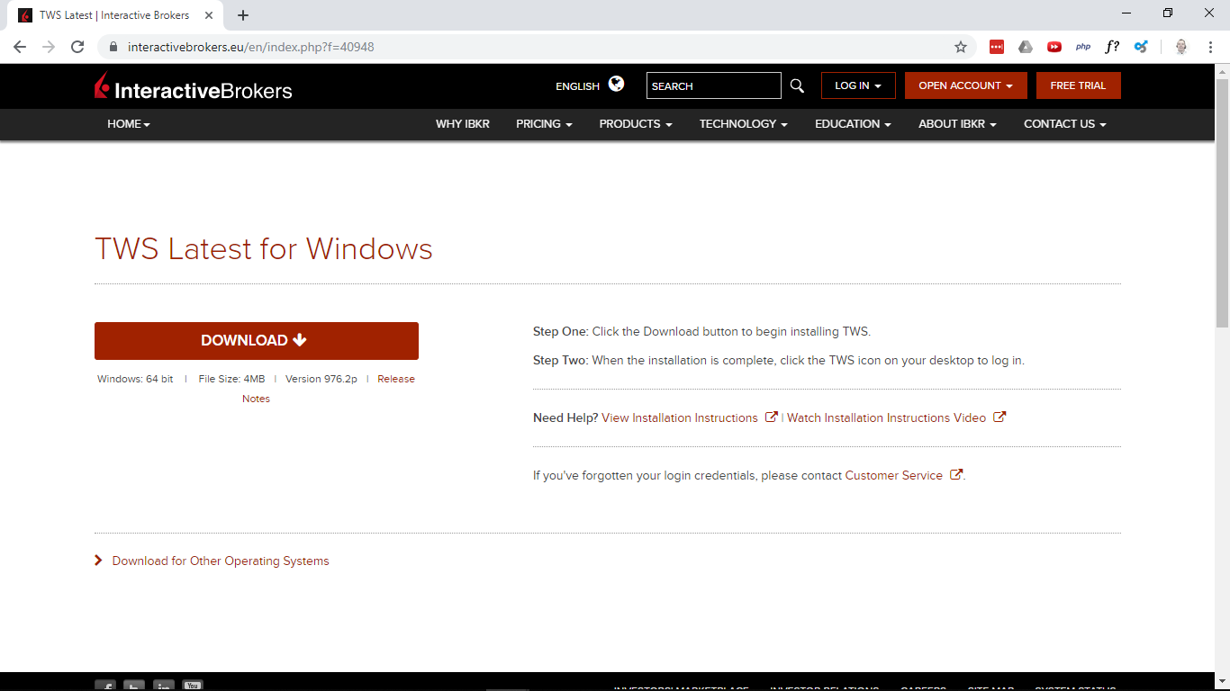The image size is (1230, 691).
Task: Open the grey Google Drive extension icon
Action: (1026, 47)
